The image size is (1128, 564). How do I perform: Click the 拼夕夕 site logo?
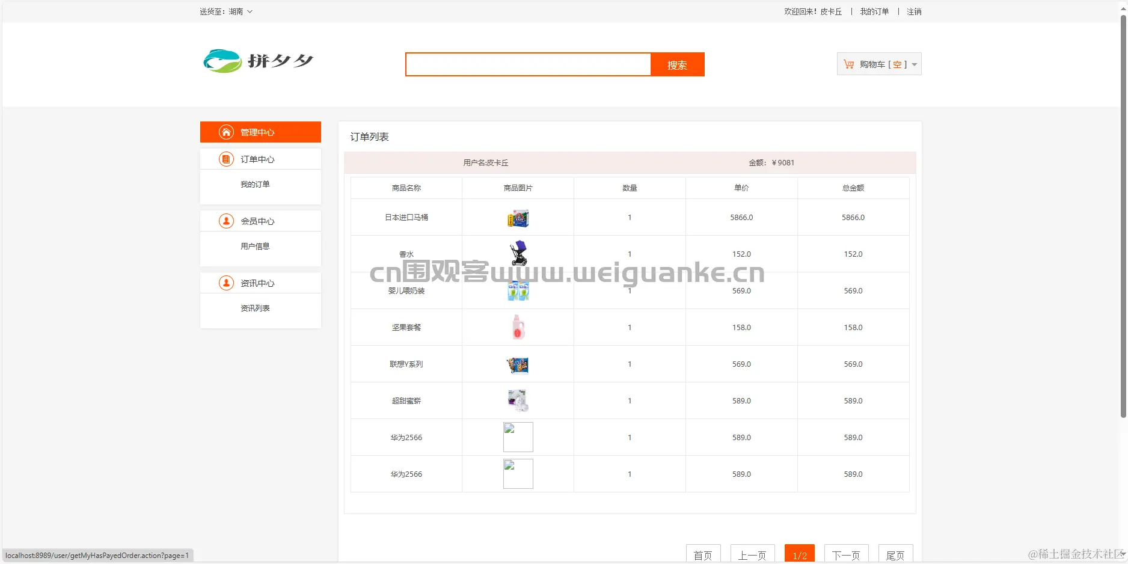pos(259,61)
